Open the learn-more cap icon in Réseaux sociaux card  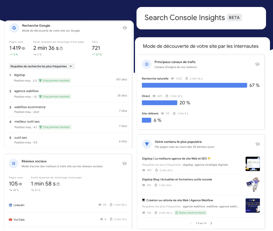(124, 163)
